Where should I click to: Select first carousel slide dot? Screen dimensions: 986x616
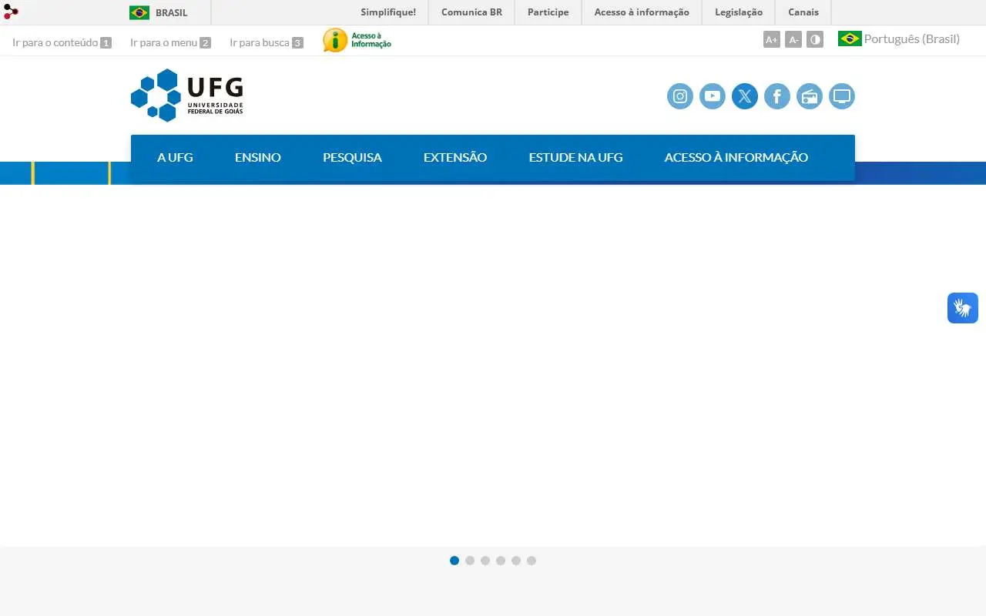click(x=454, y=561)
